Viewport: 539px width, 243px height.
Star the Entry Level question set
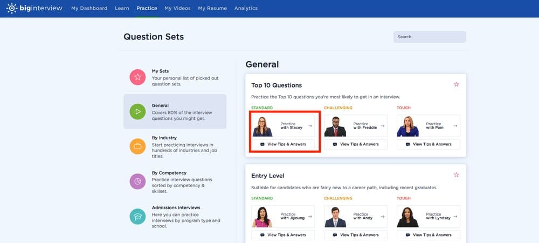(456, 175)
